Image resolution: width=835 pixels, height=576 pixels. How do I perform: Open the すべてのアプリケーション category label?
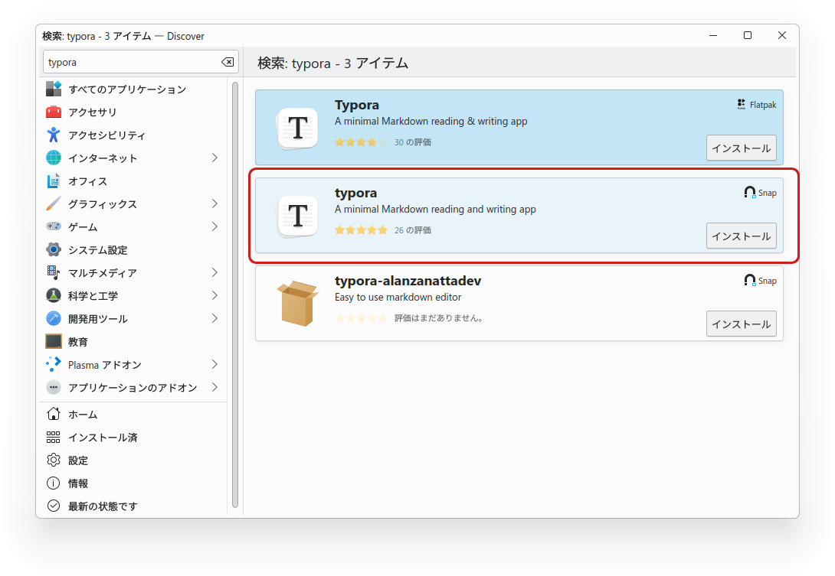pyautogui.click(x=127, y=89)
